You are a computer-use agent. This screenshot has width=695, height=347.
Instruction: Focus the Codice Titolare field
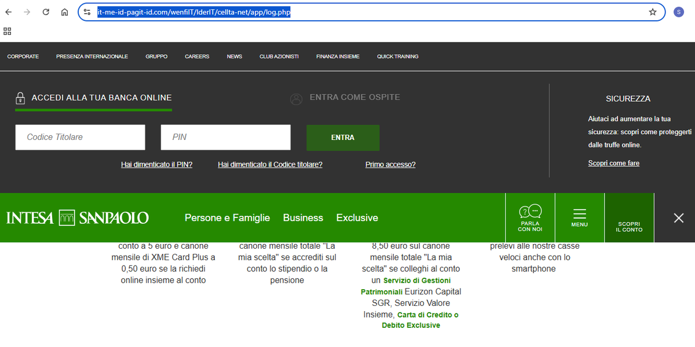coord(81,138)
